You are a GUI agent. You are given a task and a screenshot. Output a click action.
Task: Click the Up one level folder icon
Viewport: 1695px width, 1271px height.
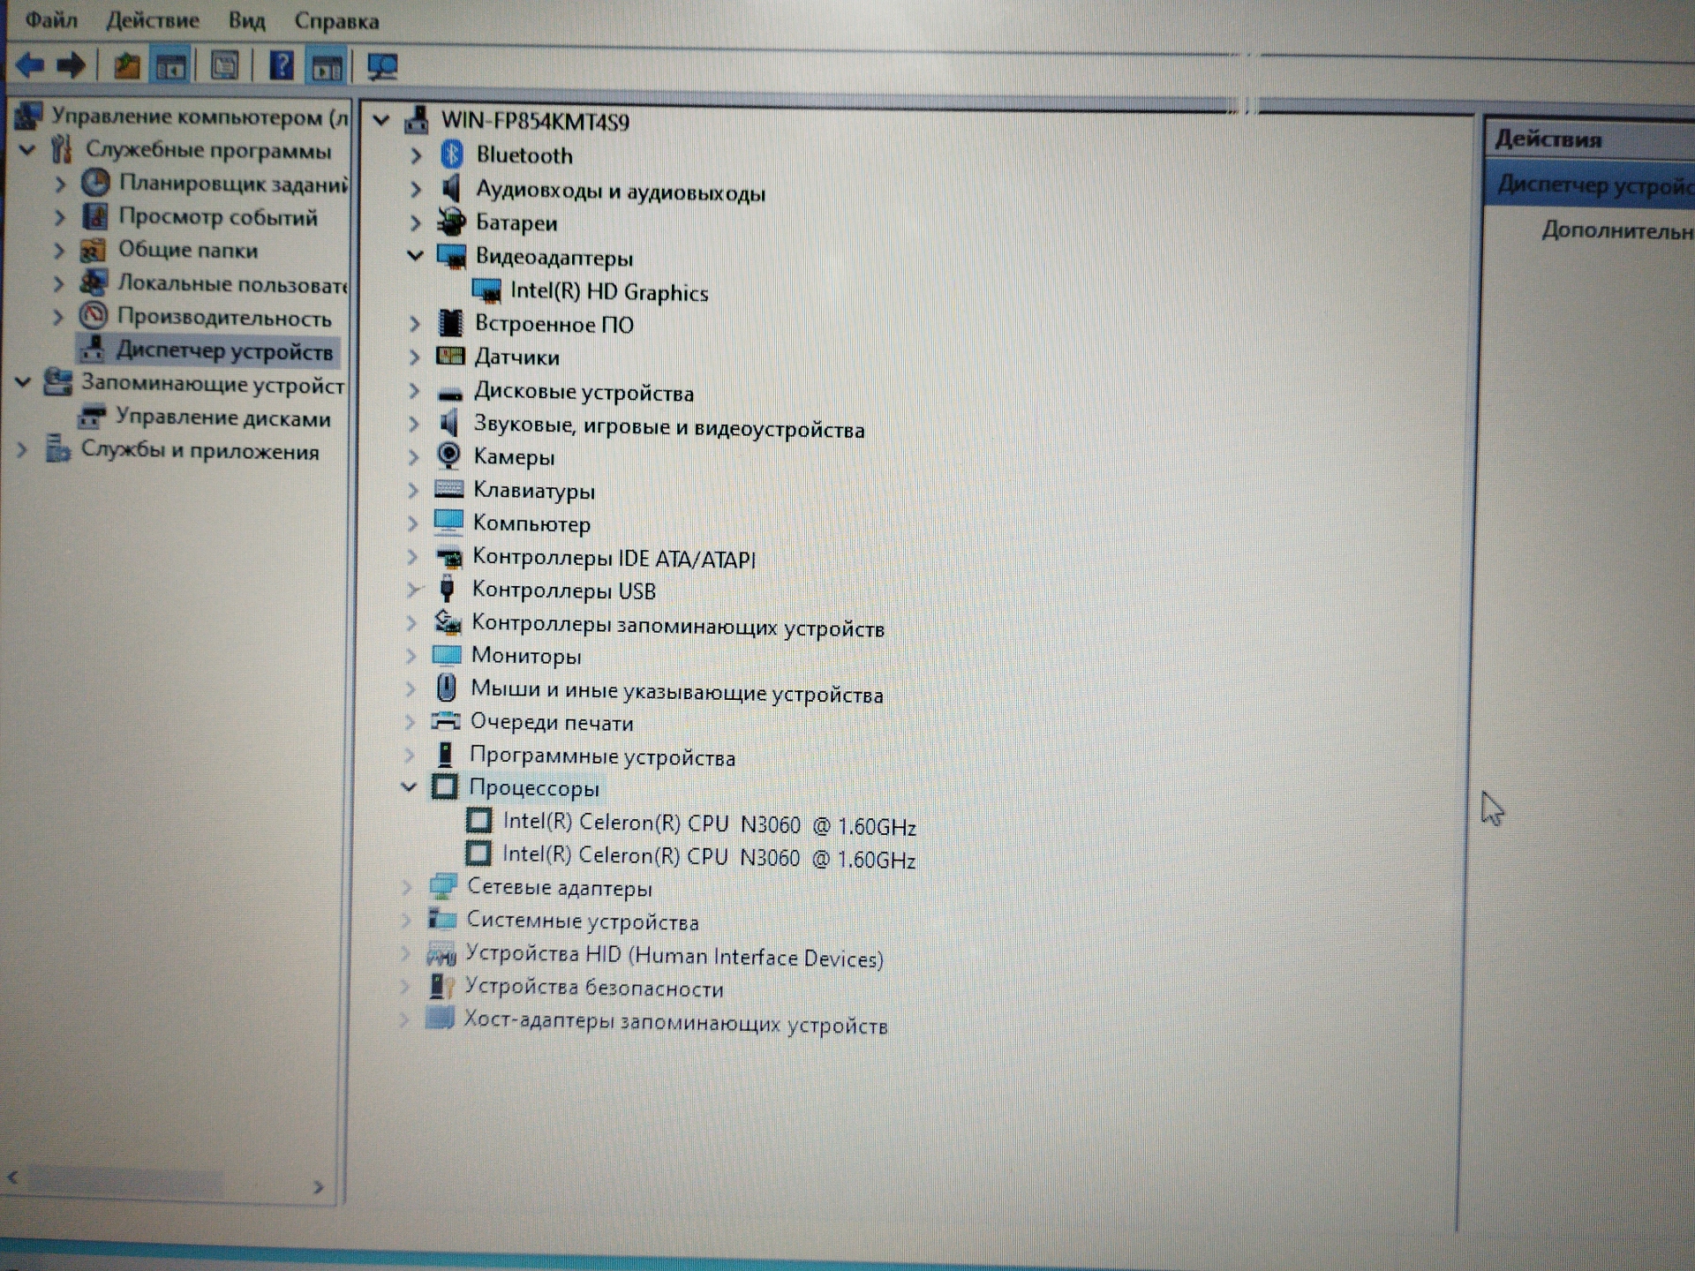pos(127,66)
